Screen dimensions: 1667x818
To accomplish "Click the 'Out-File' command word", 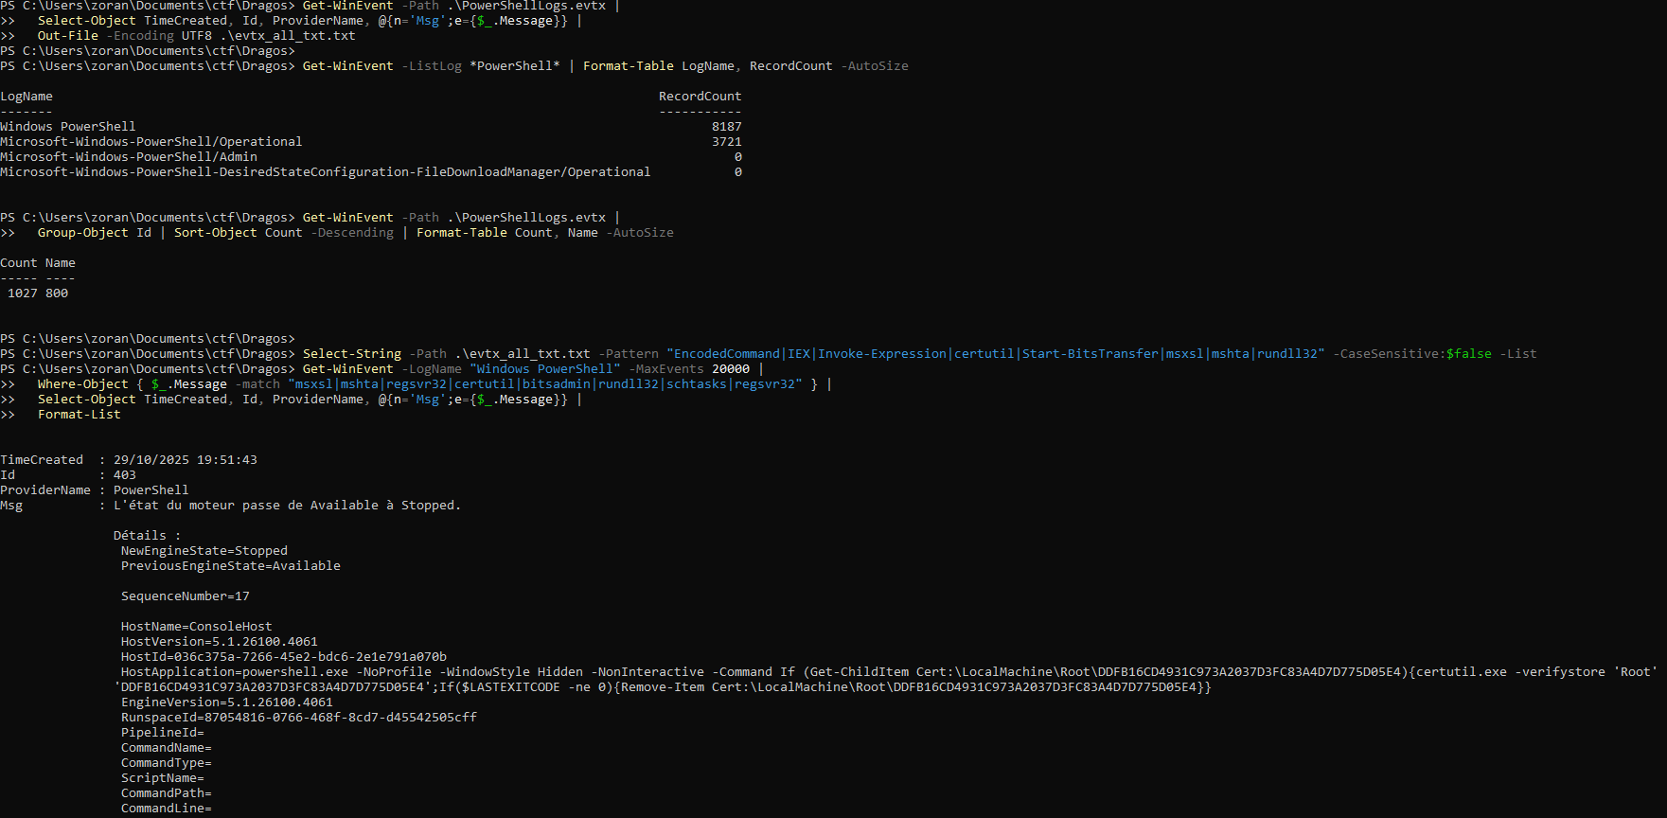I will [x=68, y=35].
